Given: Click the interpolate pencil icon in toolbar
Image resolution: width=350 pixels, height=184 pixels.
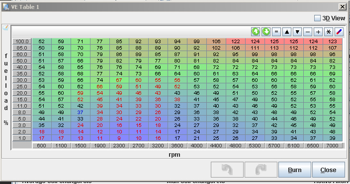Looking at the screenshot, I should tap(339, 32).
